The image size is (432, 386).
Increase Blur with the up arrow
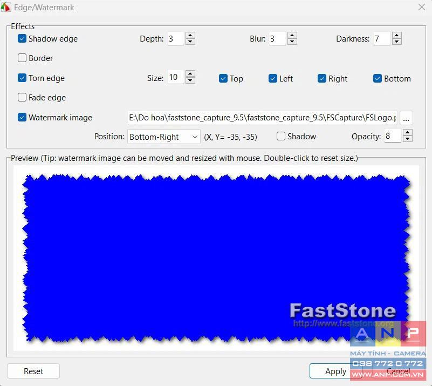click(x=292, y=35)
